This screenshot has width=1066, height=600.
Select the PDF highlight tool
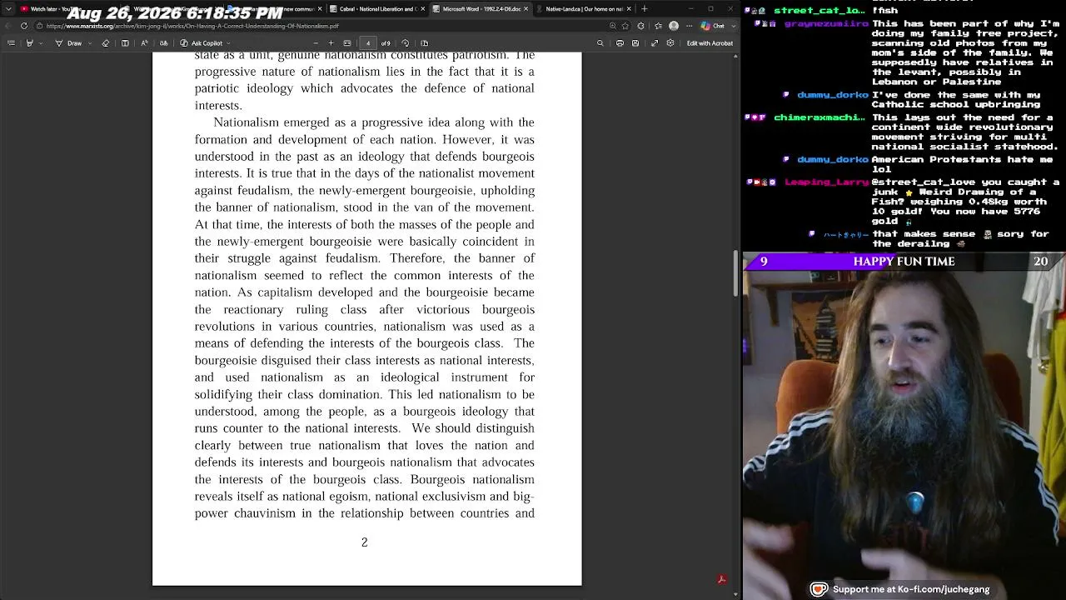[29, 43]
